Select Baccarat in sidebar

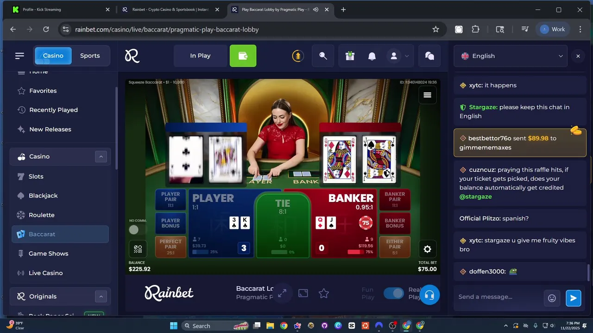pyautogui.click(x=60, y=234)
